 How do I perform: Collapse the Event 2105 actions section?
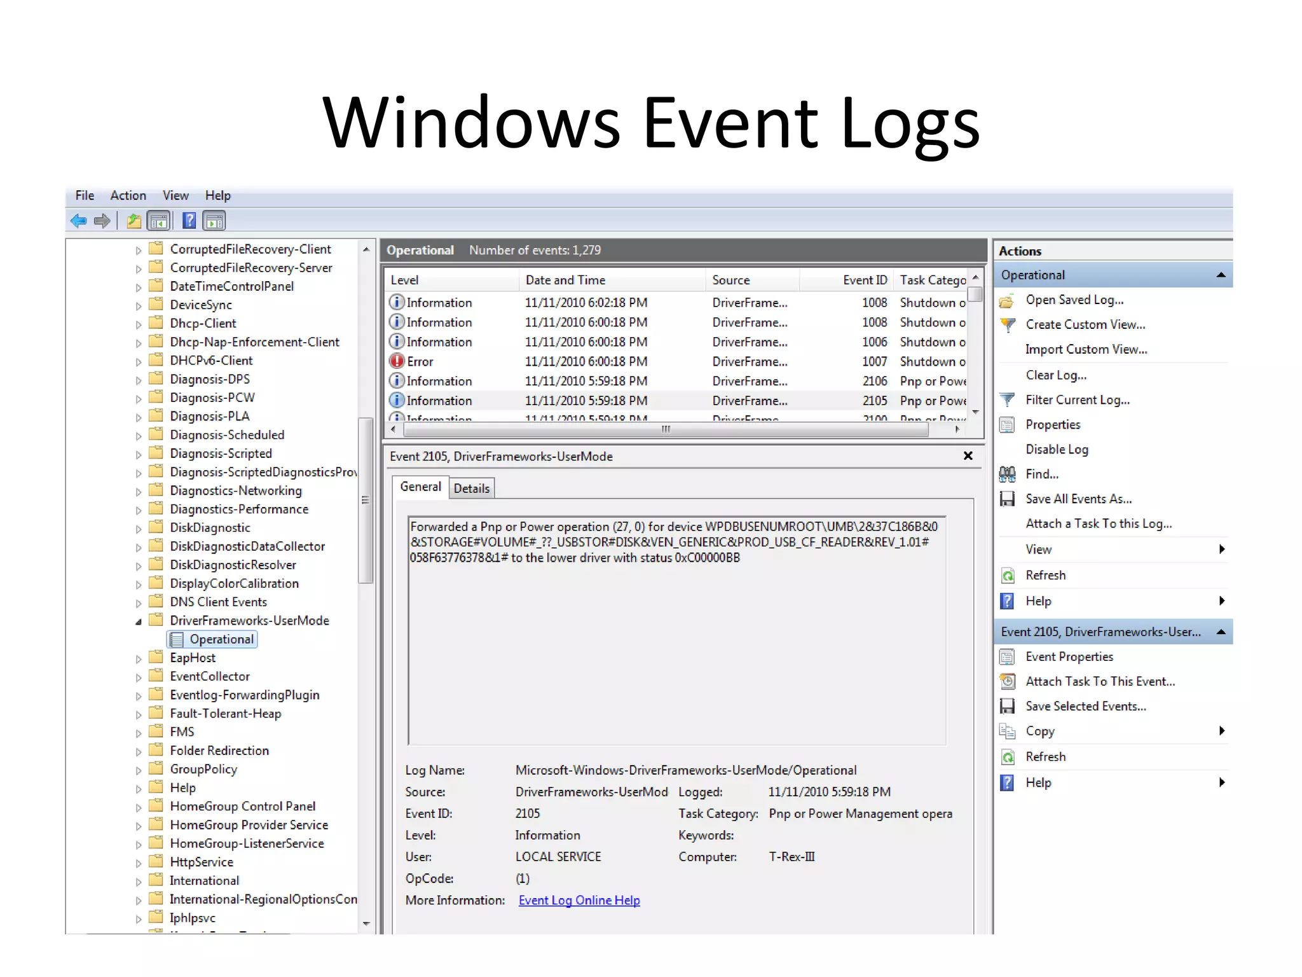[1221, 632]
